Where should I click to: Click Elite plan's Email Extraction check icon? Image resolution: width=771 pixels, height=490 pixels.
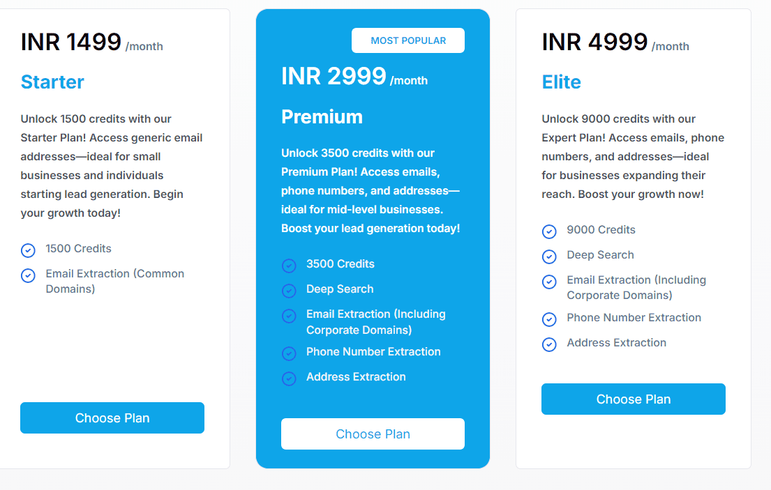pos(549,282)
